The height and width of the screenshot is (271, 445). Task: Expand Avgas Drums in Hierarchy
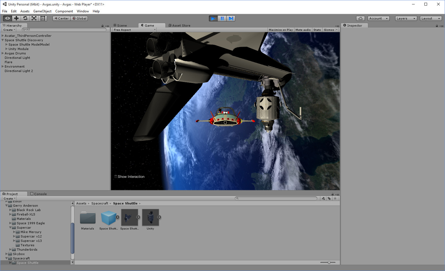tap(3, 53)
